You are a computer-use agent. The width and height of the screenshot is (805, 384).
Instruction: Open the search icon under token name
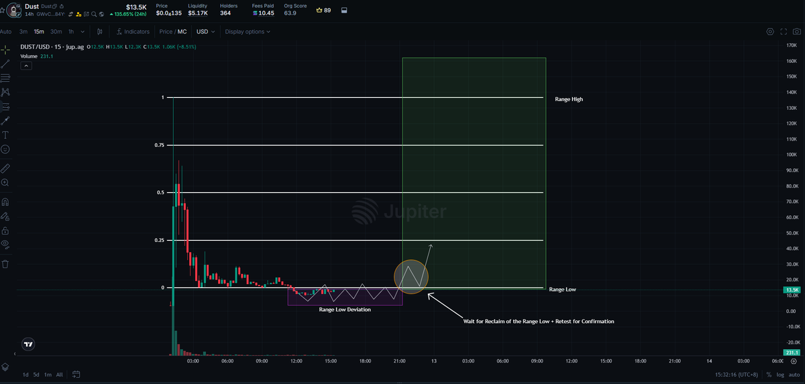click(95, 13)
